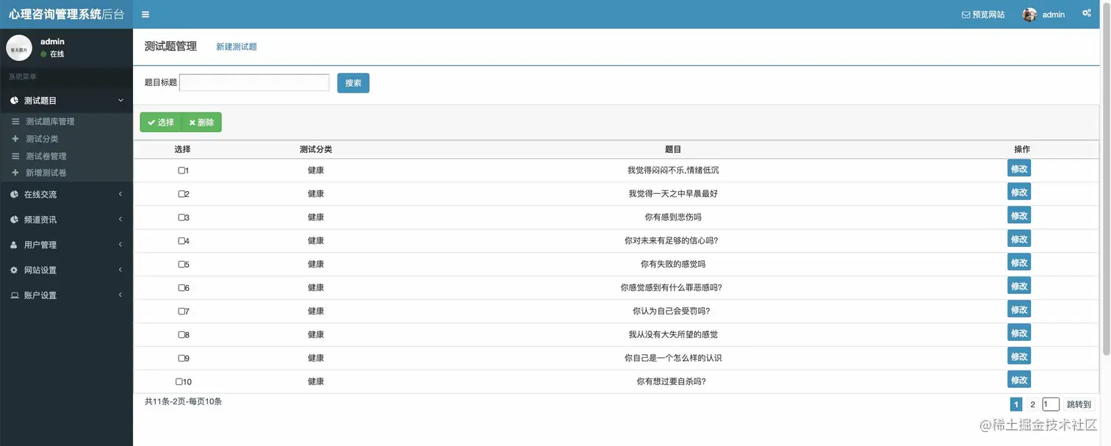Click the list icon beside 测试卷管理
The image size is (1111, 446).
(x=15, y=156)
